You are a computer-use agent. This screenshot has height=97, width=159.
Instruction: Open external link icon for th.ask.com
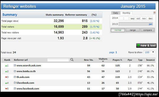point(15,77)
